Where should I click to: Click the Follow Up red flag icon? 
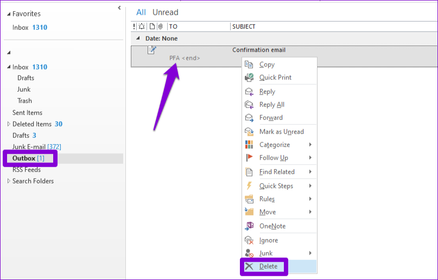[249, 158]
